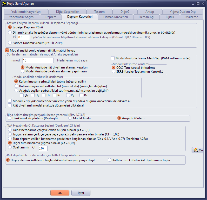
Task: Go to the Malzeme tab
Action: coord(192,17)
